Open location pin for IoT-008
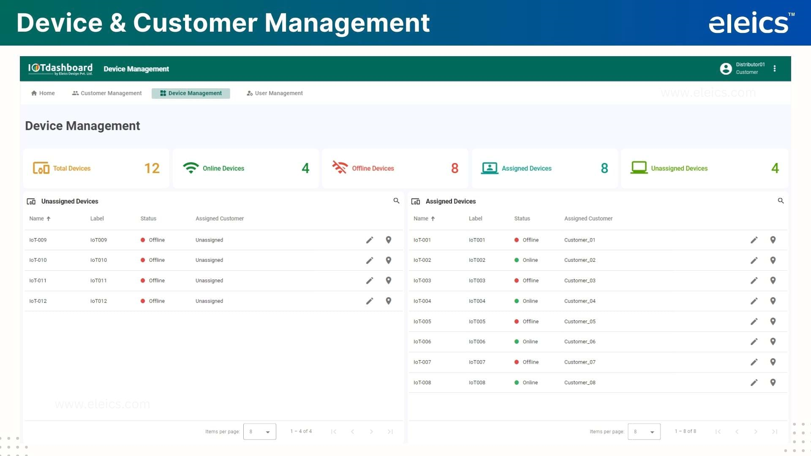The height and width of the screenshot is (456, 811). click(x=773, y=383)
